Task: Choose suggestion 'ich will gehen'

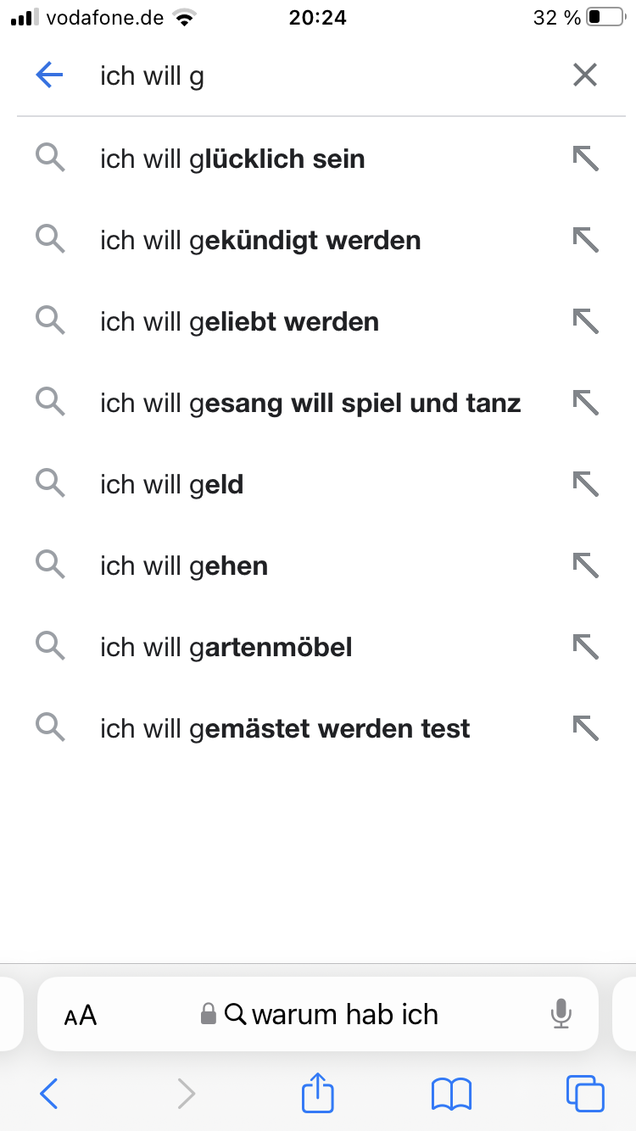Action: click(x=318, y=565)
